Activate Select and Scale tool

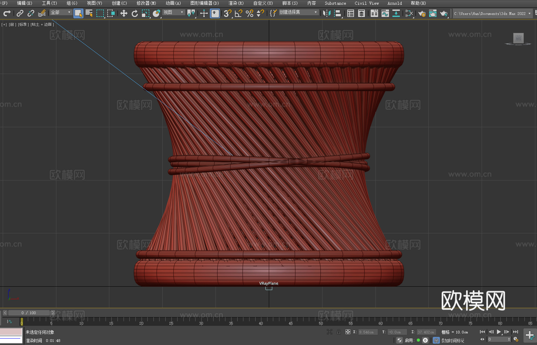click(x=146, y=13)
